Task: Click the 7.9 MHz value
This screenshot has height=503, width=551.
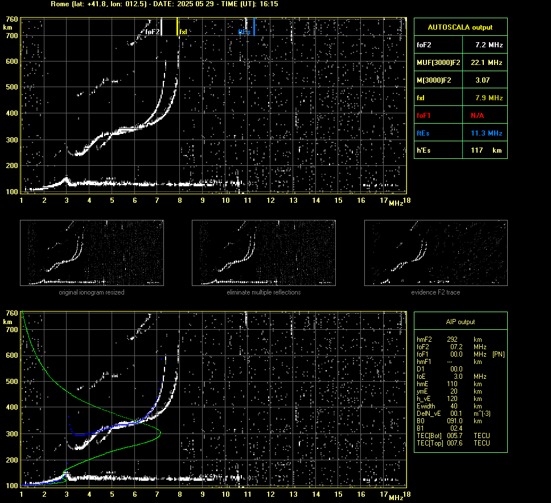Action: [x=489, y=98]
